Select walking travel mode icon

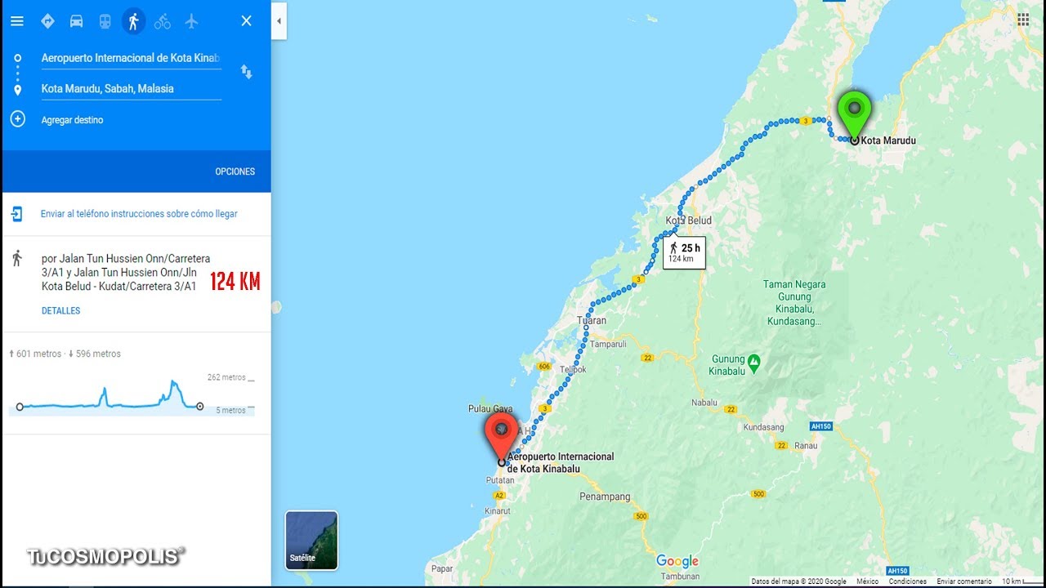(x=134, y=21)
